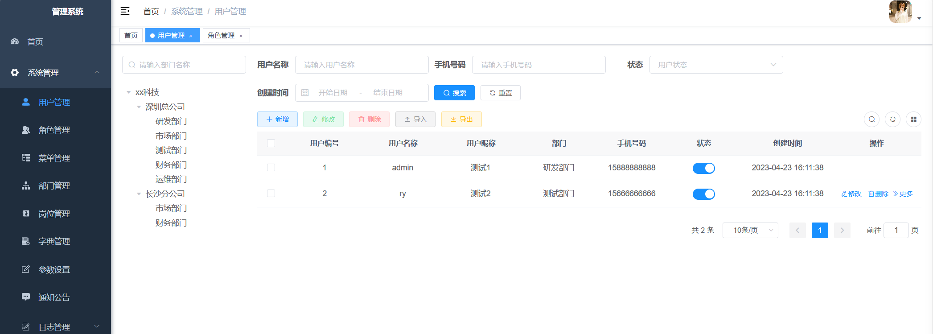Click the 删除 toolbar button
The image size is (933, 334).
point(369,119)
